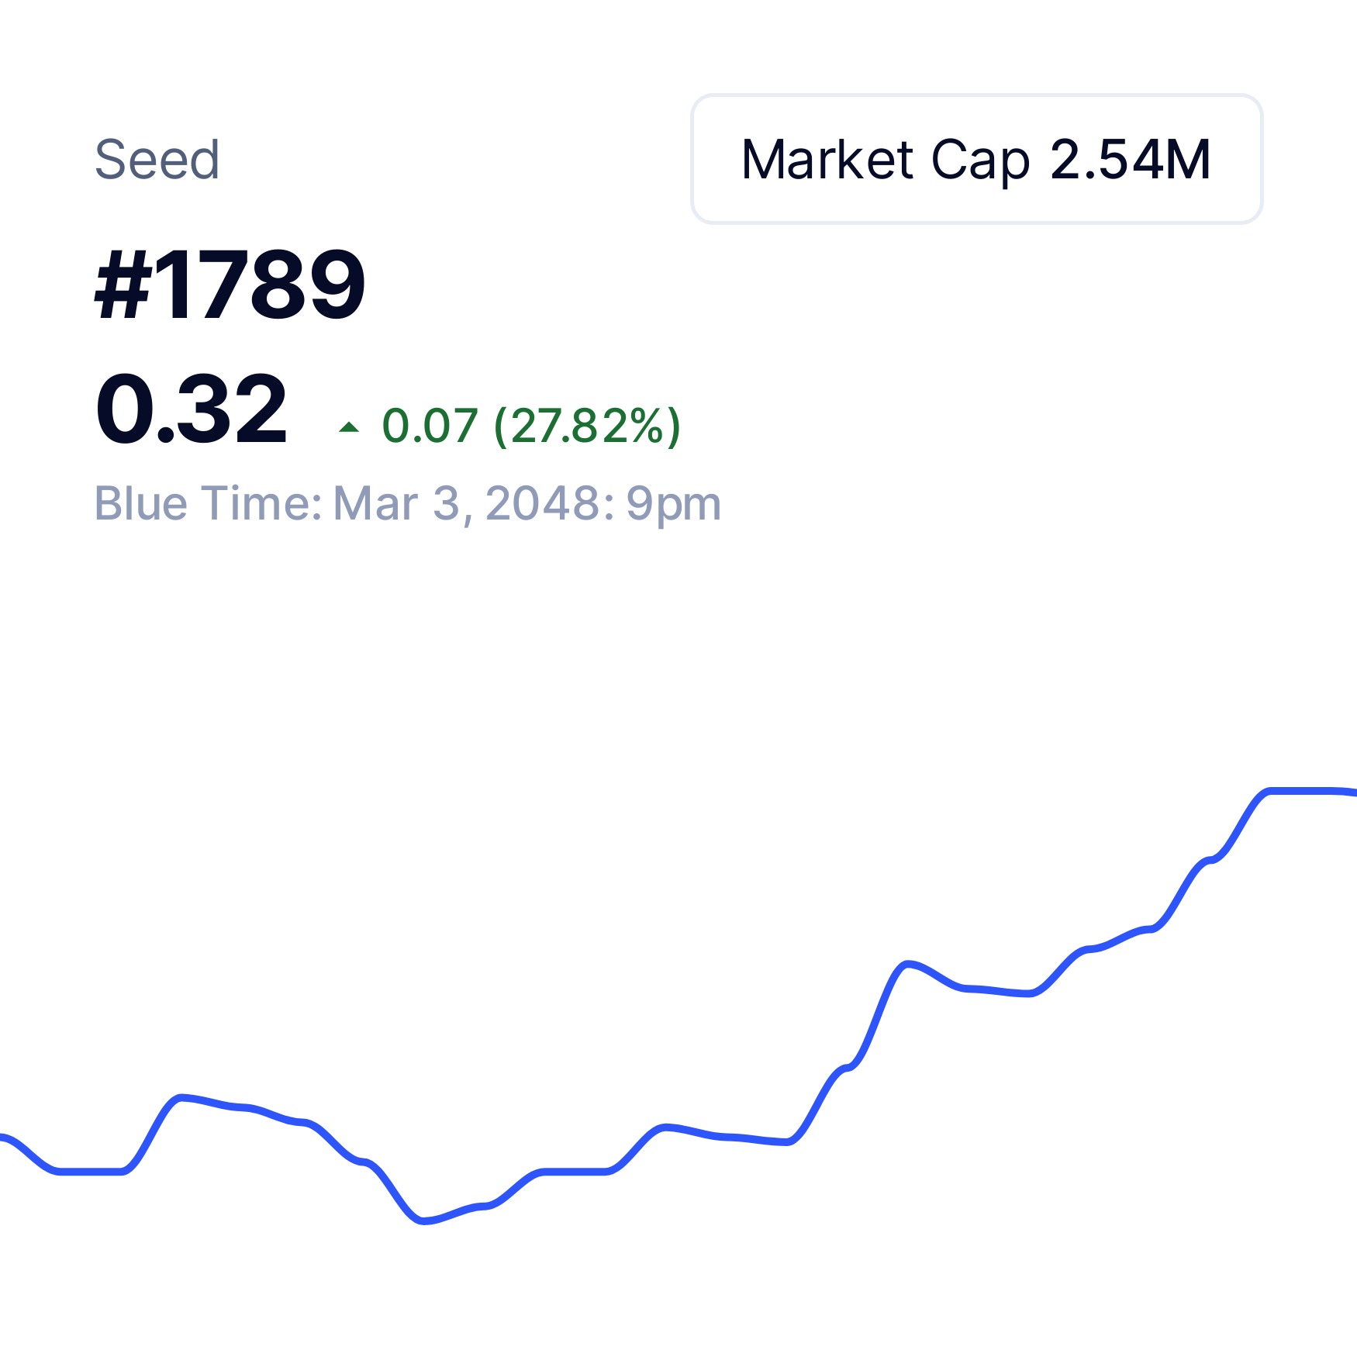Click the words Market Cap in the box

(886, 161)
